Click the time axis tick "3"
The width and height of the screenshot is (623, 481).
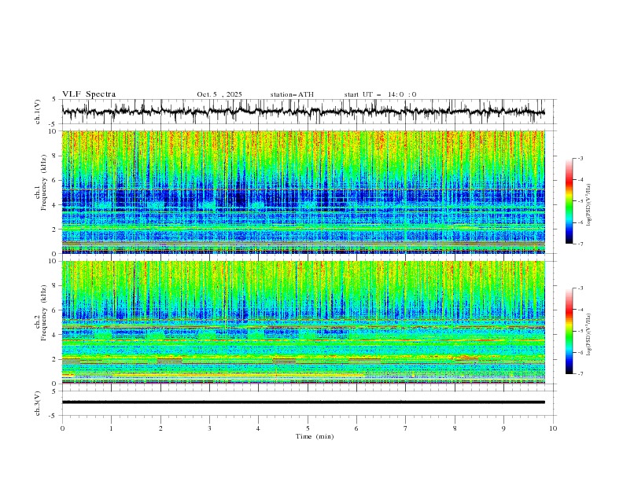(x=209, y=428)
